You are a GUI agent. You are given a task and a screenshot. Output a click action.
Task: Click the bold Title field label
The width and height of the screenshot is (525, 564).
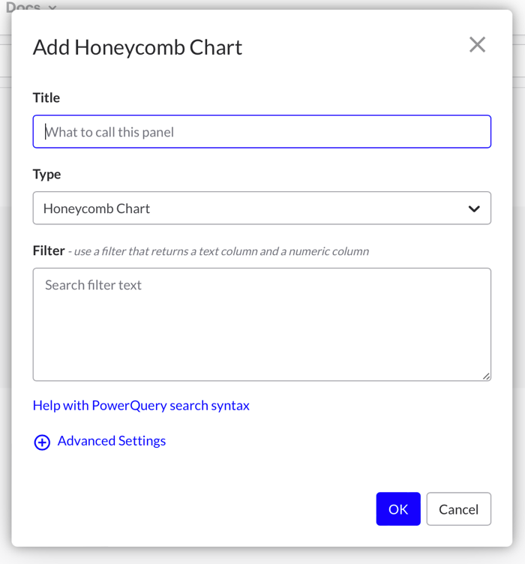tap(46, 97)
